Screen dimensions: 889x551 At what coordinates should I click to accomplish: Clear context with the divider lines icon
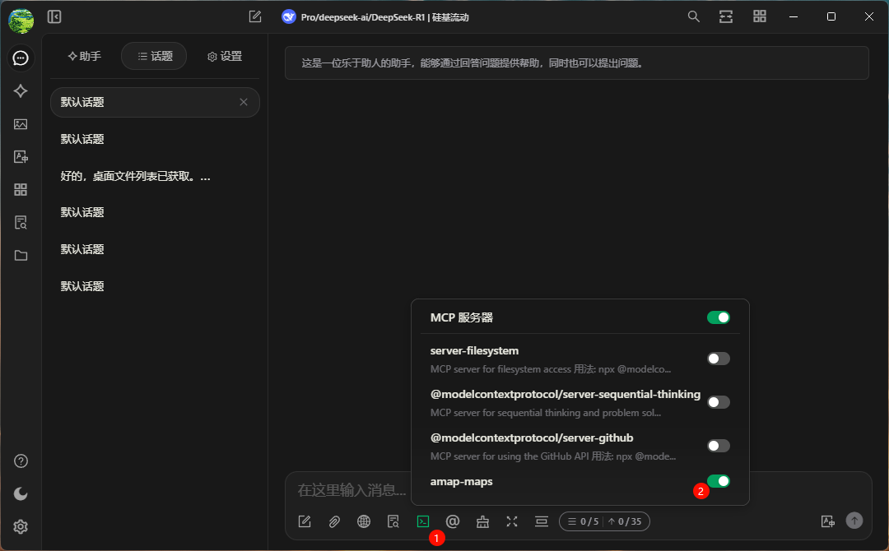(x=542, y=521)
